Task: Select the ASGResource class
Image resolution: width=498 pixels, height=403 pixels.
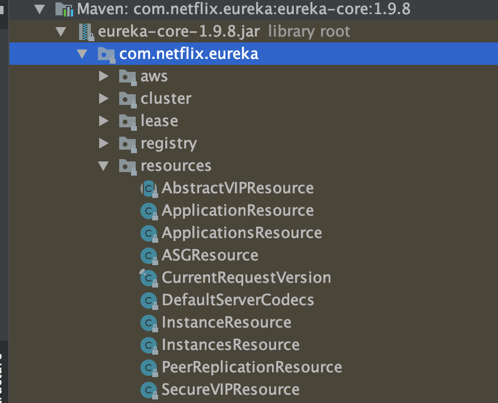Action: pos(209,256)
